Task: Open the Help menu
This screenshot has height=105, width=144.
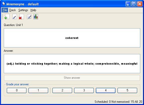Action: 33,10
